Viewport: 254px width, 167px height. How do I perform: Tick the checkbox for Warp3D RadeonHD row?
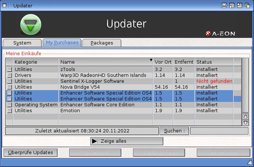[9, 75]
